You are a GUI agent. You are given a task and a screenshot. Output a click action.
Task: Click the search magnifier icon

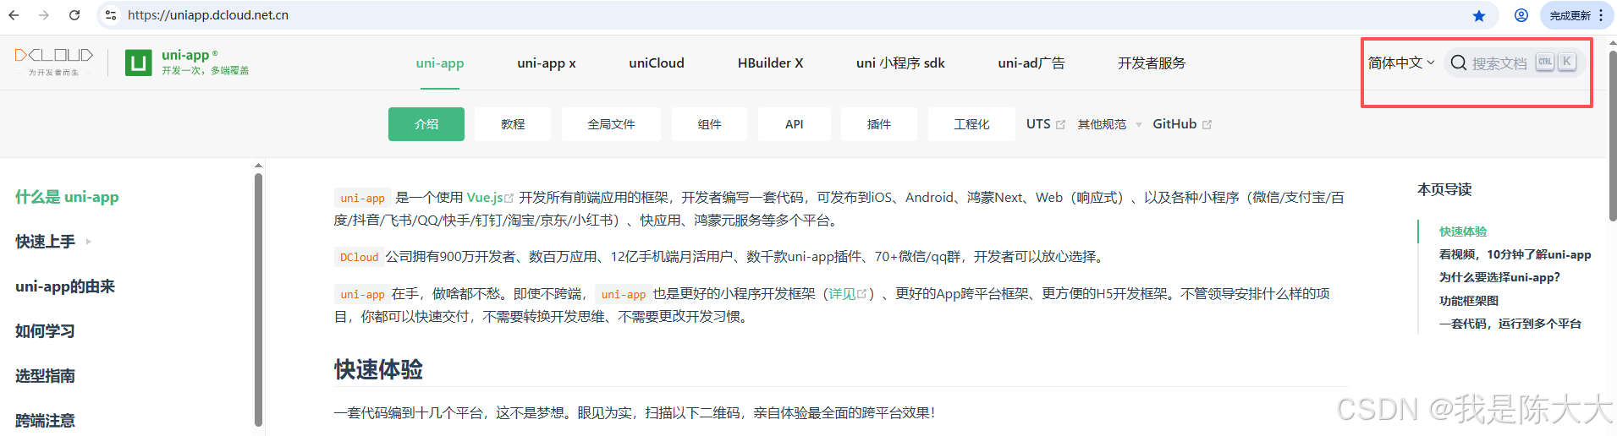coord(1459,63)
